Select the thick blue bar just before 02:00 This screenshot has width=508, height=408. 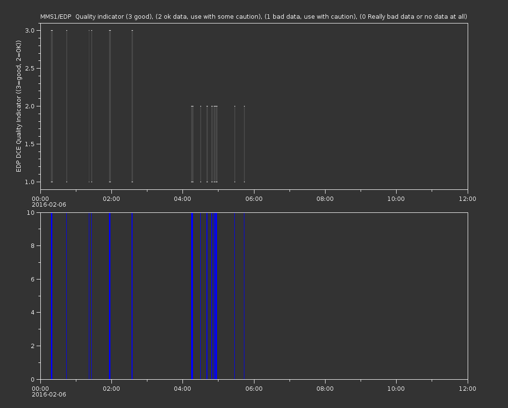click(x=110, y=296)
